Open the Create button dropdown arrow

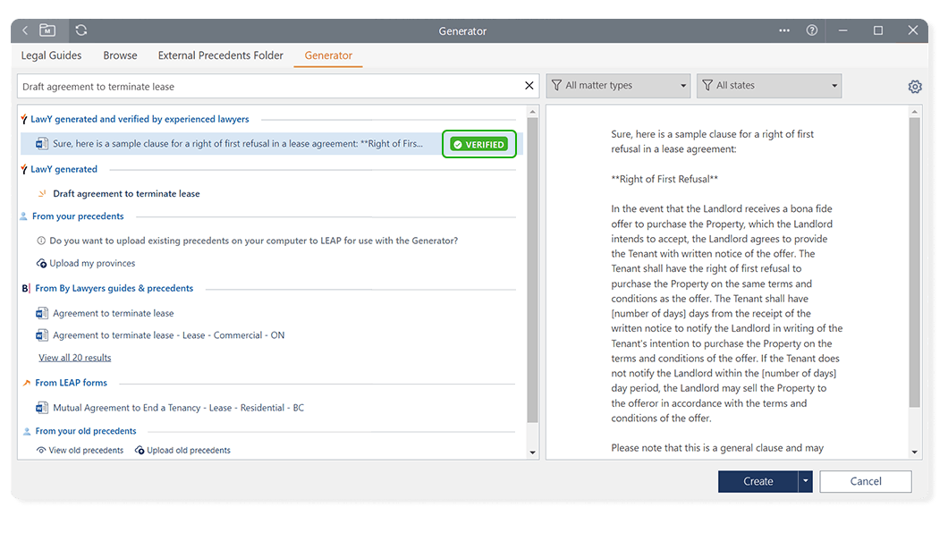coord(806,481)
